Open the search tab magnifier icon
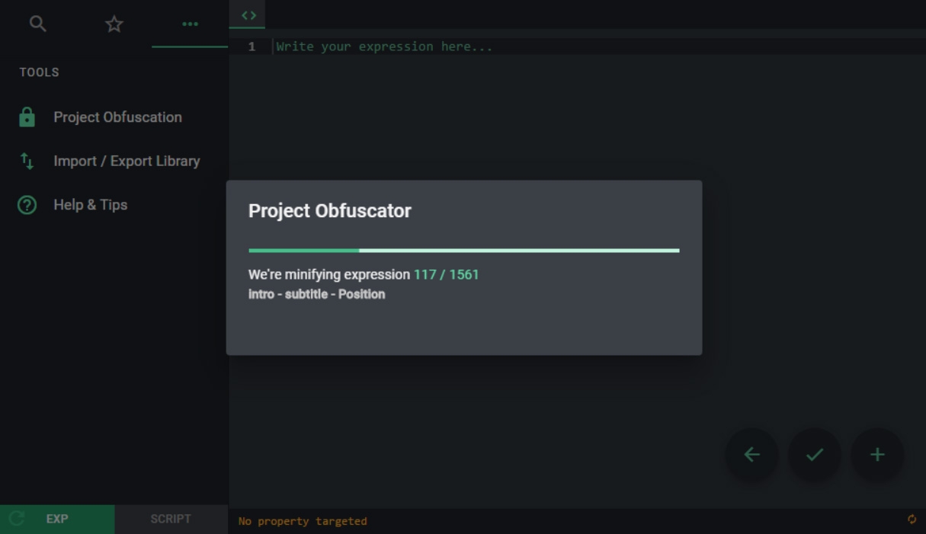 point(37,24)
